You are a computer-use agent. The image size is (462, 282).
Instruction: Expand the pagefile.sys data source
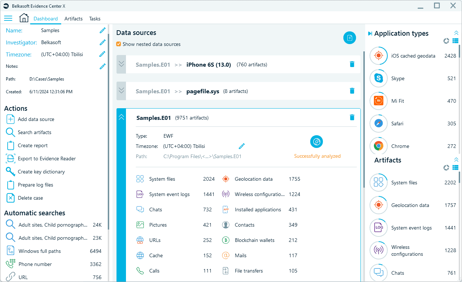[x=121, y=91]
